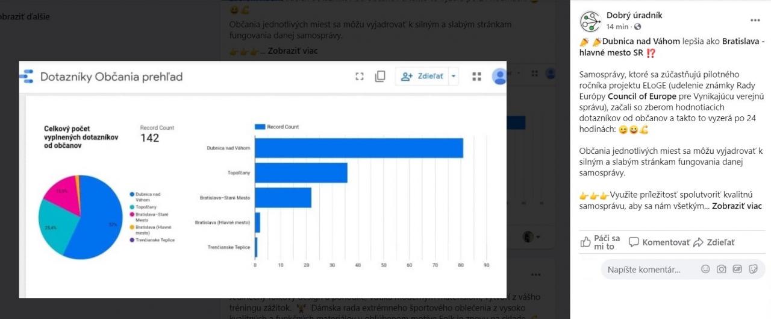Open the post options three-dot menu

[x=755, y=21]
